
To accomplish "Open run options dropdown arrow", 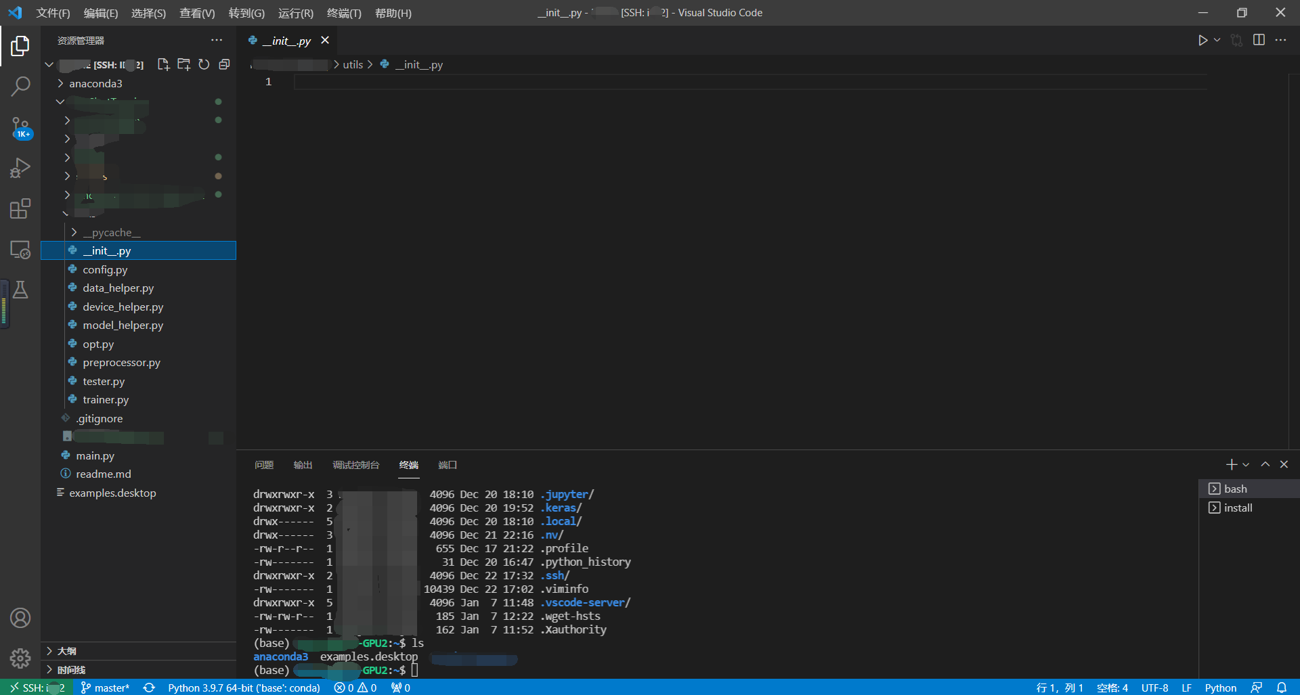I will click(x=1217, y=40).
